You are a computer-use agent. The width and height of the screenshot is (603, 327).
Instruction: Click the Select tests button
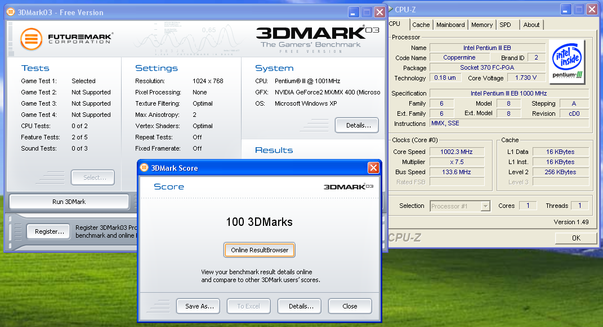pos(93,178)
